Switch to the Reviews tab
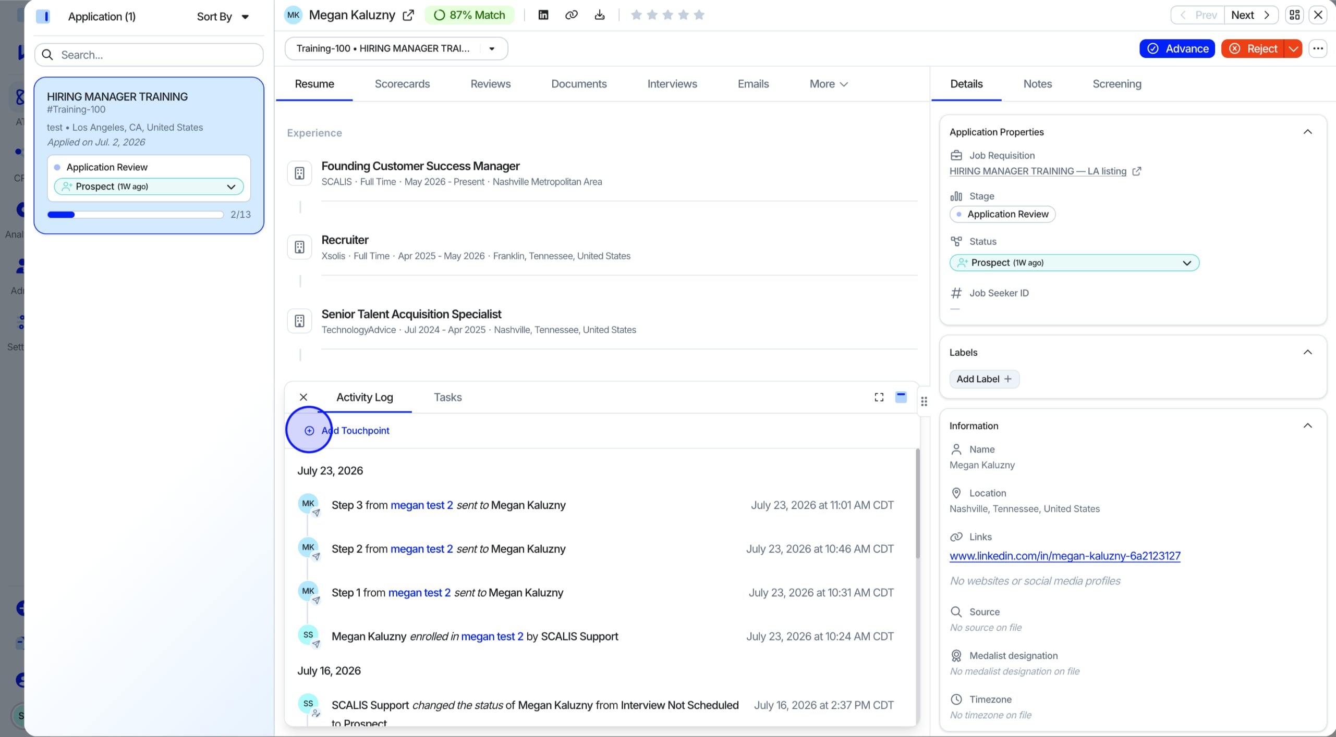The height and width of the screenshot is (737, 1336). [x=490, y=84]
